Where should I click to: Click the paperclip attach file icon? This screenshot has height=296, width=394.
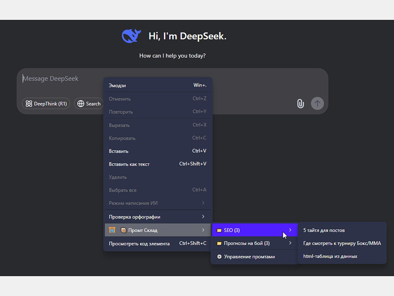point(300,104)
